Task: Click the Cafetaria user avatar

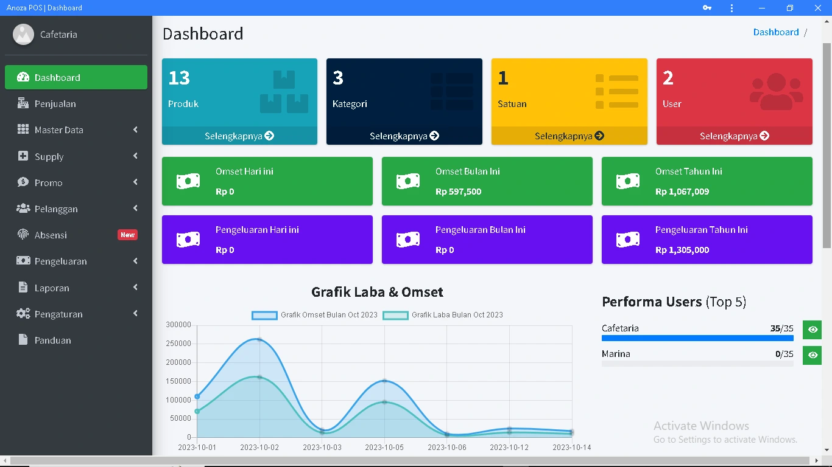Action: [23, 35]
